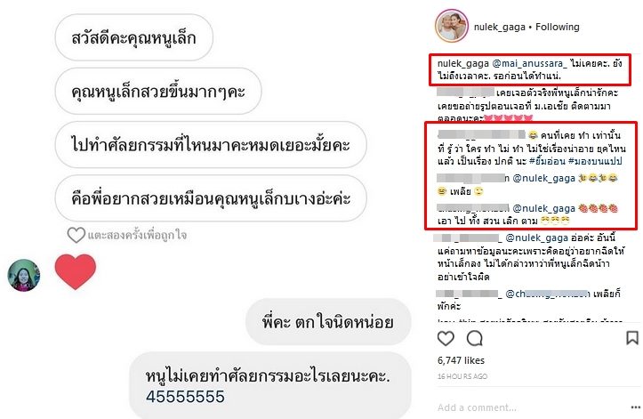This screenshot has height=419, width=643.
Task: Like the post with the heart icon
Action: click(x=446, y=339)
